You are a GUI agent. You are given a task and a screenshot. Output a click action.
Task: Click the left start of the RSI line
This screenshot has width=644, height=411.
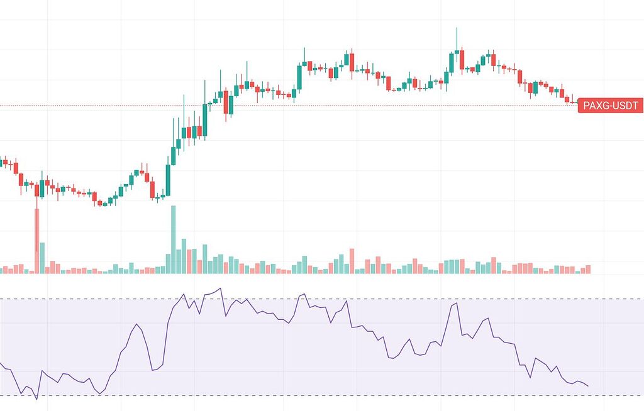1,364
